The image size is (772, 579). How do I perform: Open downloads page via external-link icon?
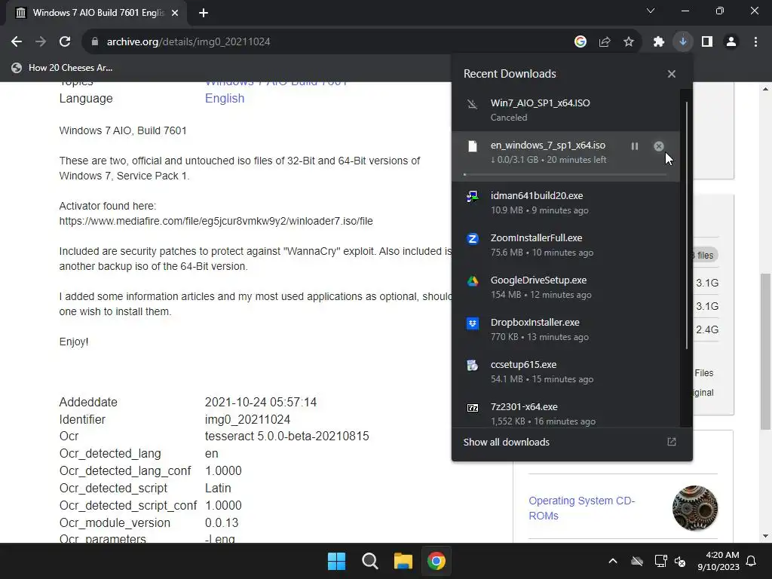pos(672,442)
